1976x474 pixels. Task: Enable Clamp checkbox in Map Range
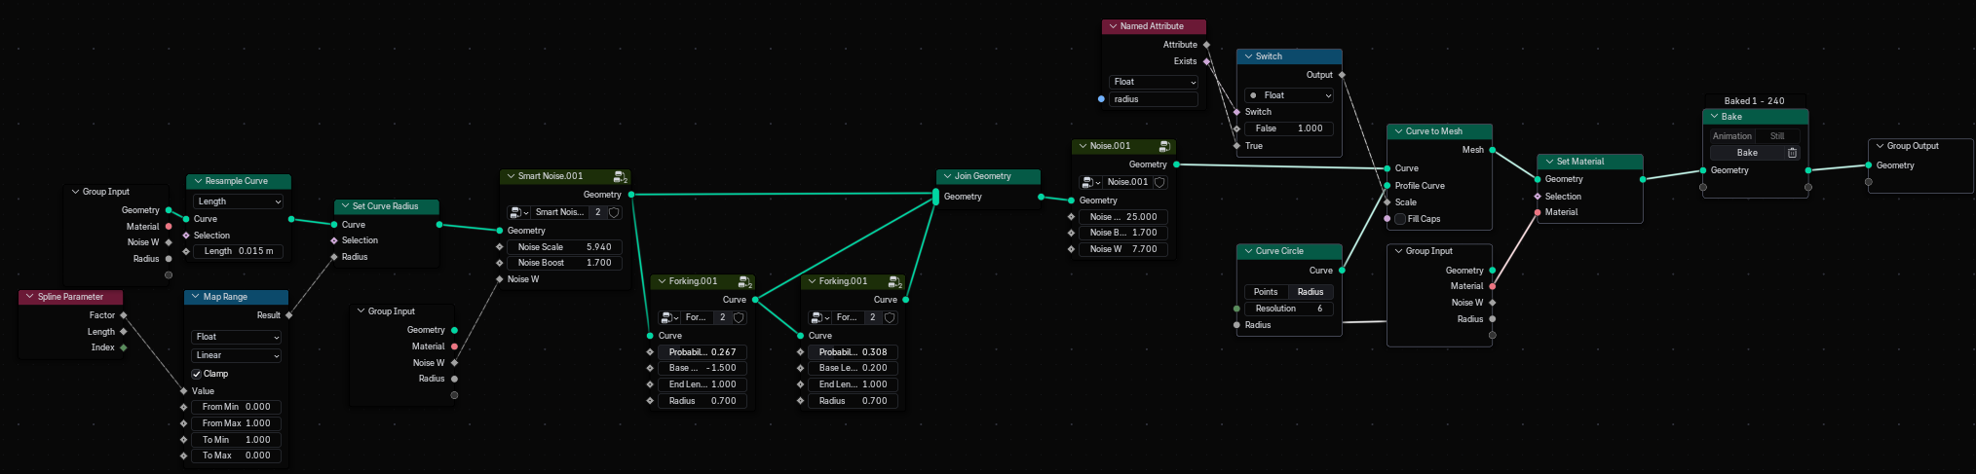197,374
